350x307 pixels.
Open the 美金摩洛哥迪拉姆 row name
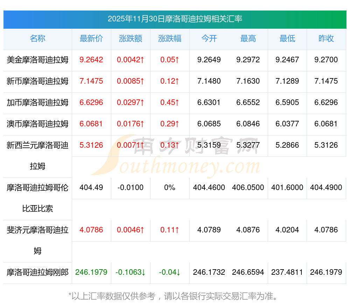click(37, 60)
